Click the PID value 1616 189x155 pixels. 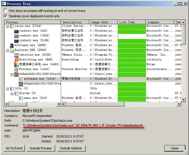(26, 136)
